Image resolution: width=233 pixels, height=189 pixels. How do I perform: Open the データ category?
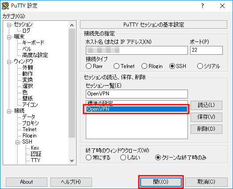[29, 117]
